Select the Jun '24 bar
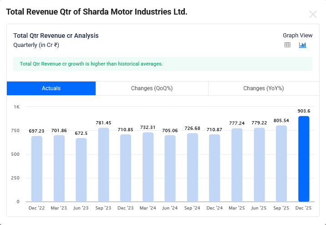The height and width of the screenshot is (225, 326). pyautogui.click(x=170, y=169)
